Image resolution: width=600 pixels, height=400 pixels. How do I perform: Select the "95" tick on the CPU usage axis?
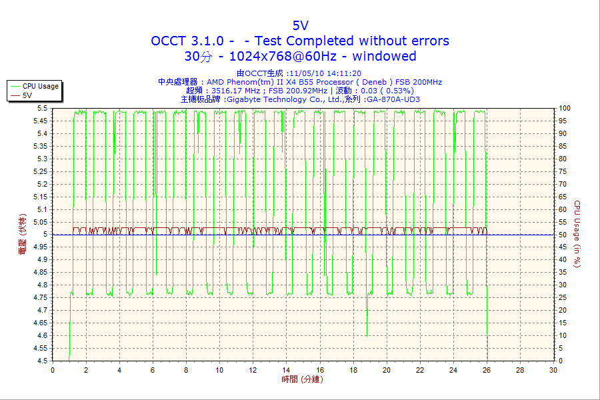563,121
